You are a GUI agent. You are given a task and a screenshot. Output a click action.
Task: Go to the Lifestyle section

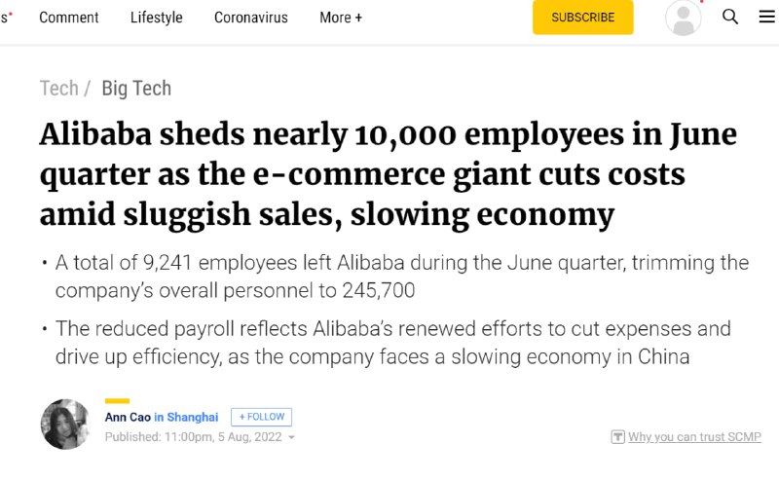coord(157,18)
